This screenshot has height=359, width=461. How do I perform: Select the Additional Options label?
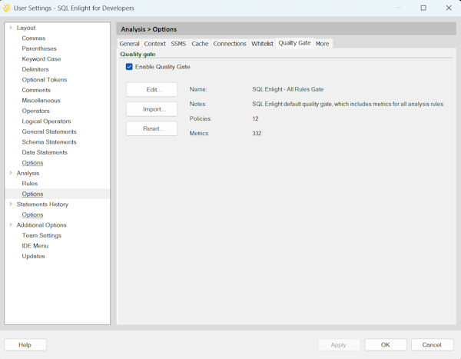tap(41, 225)
